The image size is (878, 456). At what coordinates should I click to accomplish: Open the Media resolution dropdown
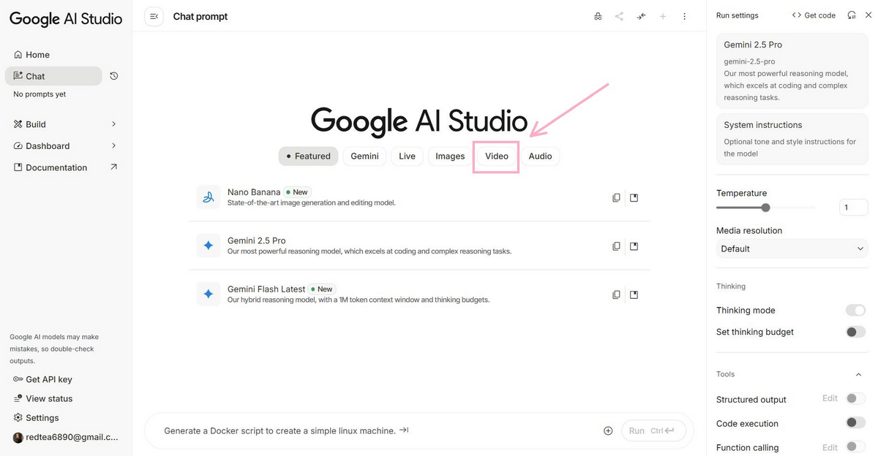point(792,248)
